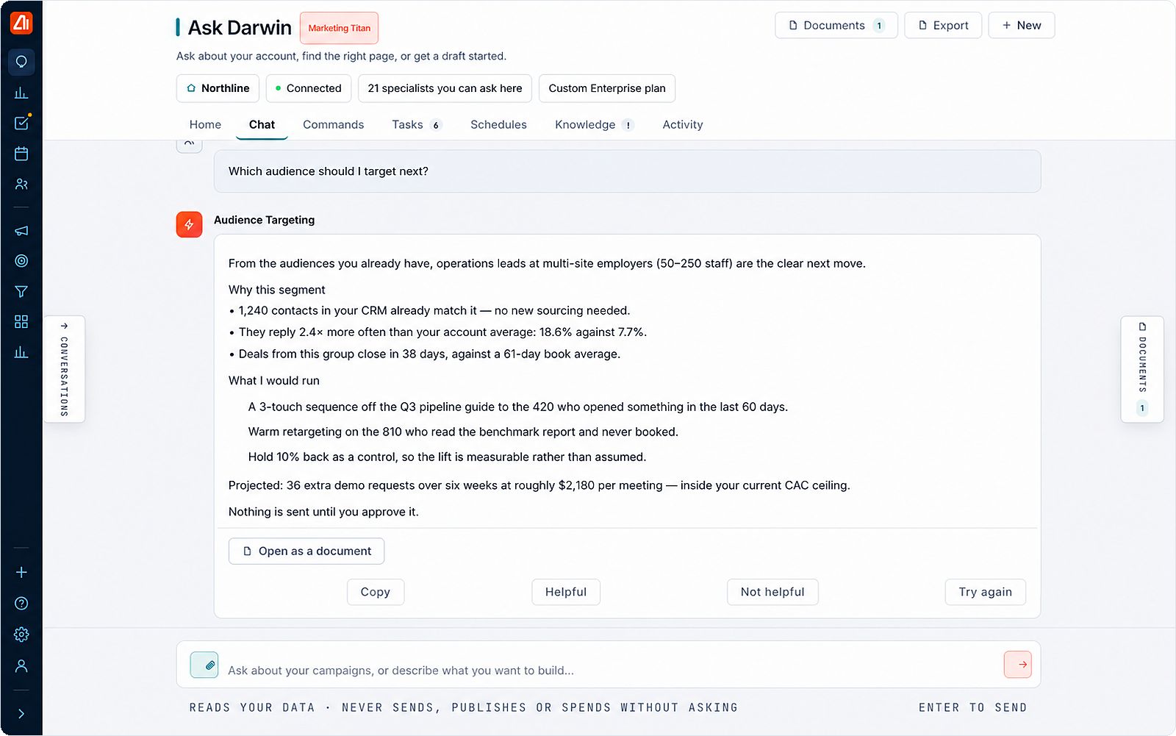Viewport: 1176px width, 736px height.
Task: Start a New chat
Action: pyautogui.click(x=1021, y=26)
